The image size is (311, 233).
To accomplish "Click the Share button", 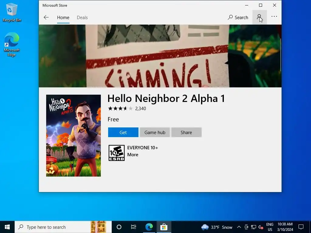I will click(x=186, y=132).
